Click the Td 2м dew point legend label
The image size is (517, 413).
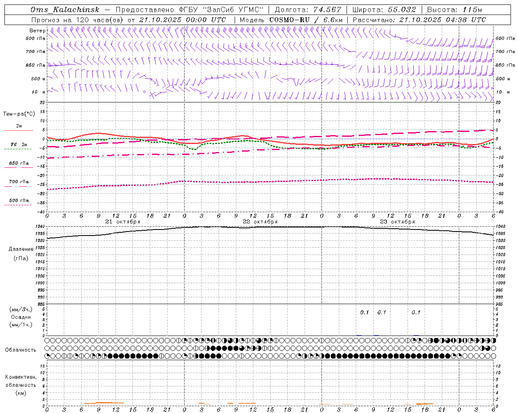[x=19, y=144]
